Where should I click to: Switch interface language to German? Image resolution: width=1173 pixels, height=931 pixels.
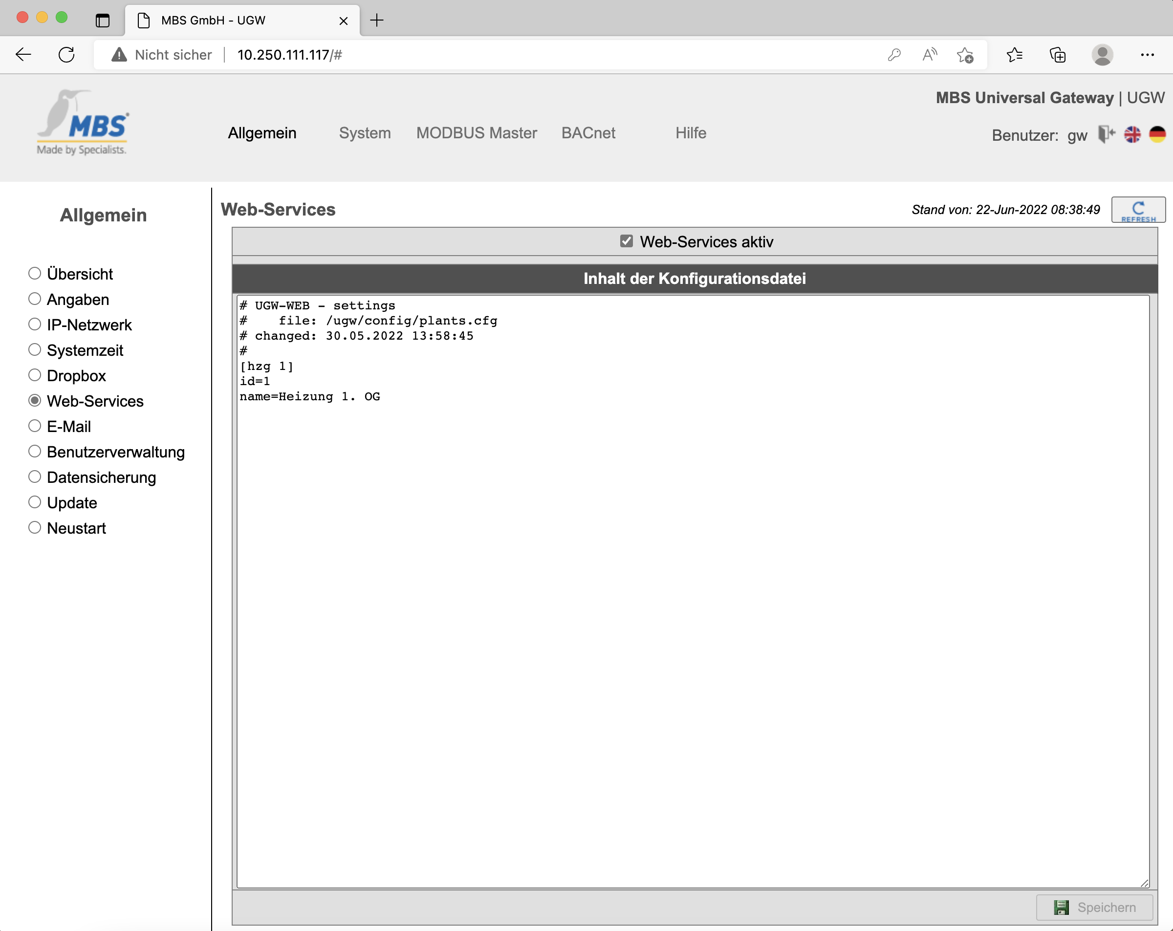(1158, 135)
